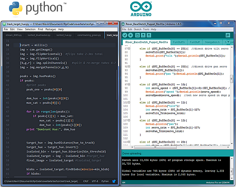
Task: Click the Arduino Upload arrow button
Action: coord(131,35)
